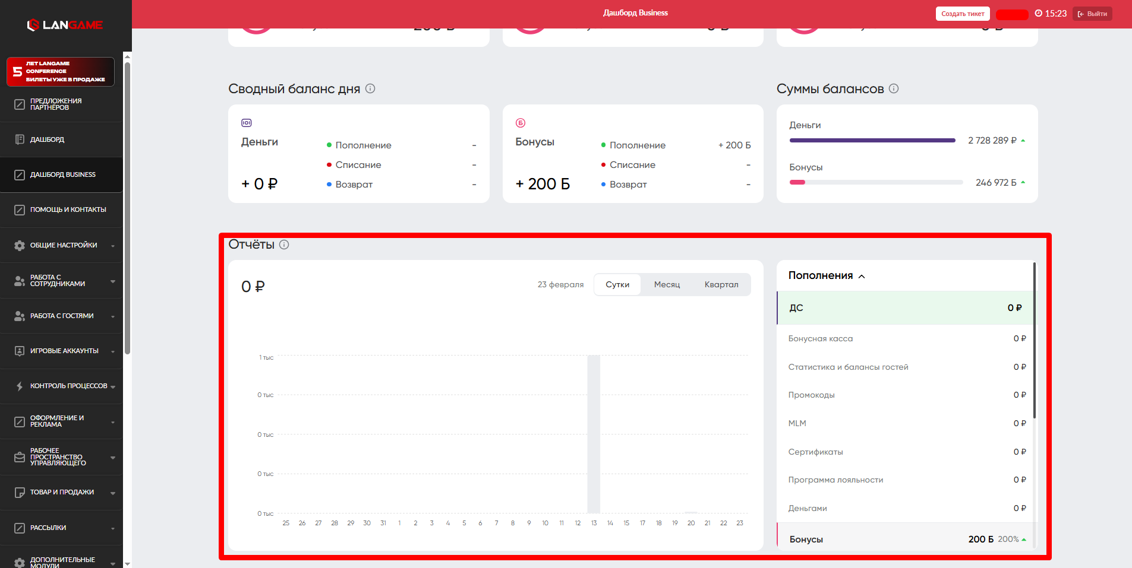The width and height of the screenshot is (1132, 568).
Task: Click Выйти logout button
Action: (1092, 14)
